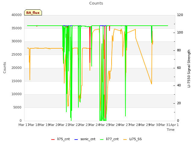
Task: Click the Mar 25 date label
Action: click(104, 125)
